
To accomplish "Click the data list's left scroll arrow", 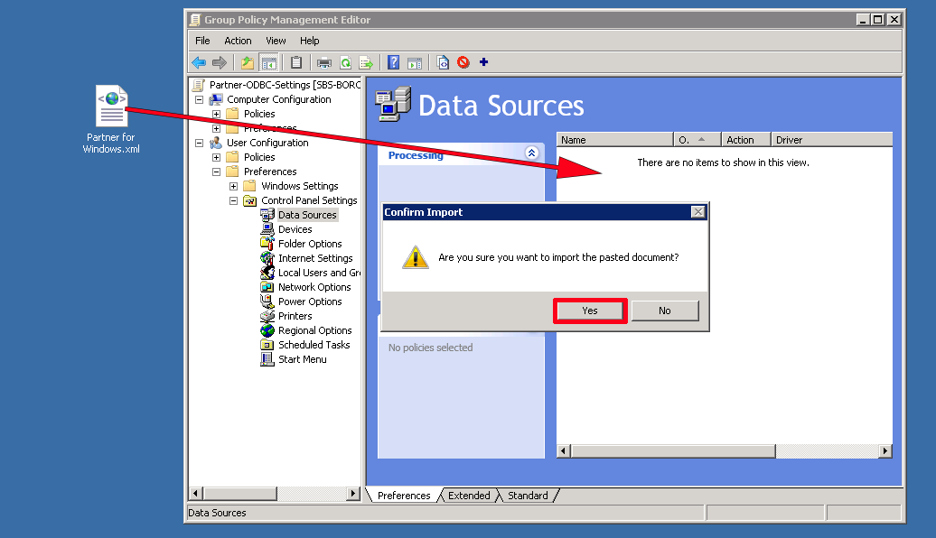I will pyautogui.click(x=563, y=451).
